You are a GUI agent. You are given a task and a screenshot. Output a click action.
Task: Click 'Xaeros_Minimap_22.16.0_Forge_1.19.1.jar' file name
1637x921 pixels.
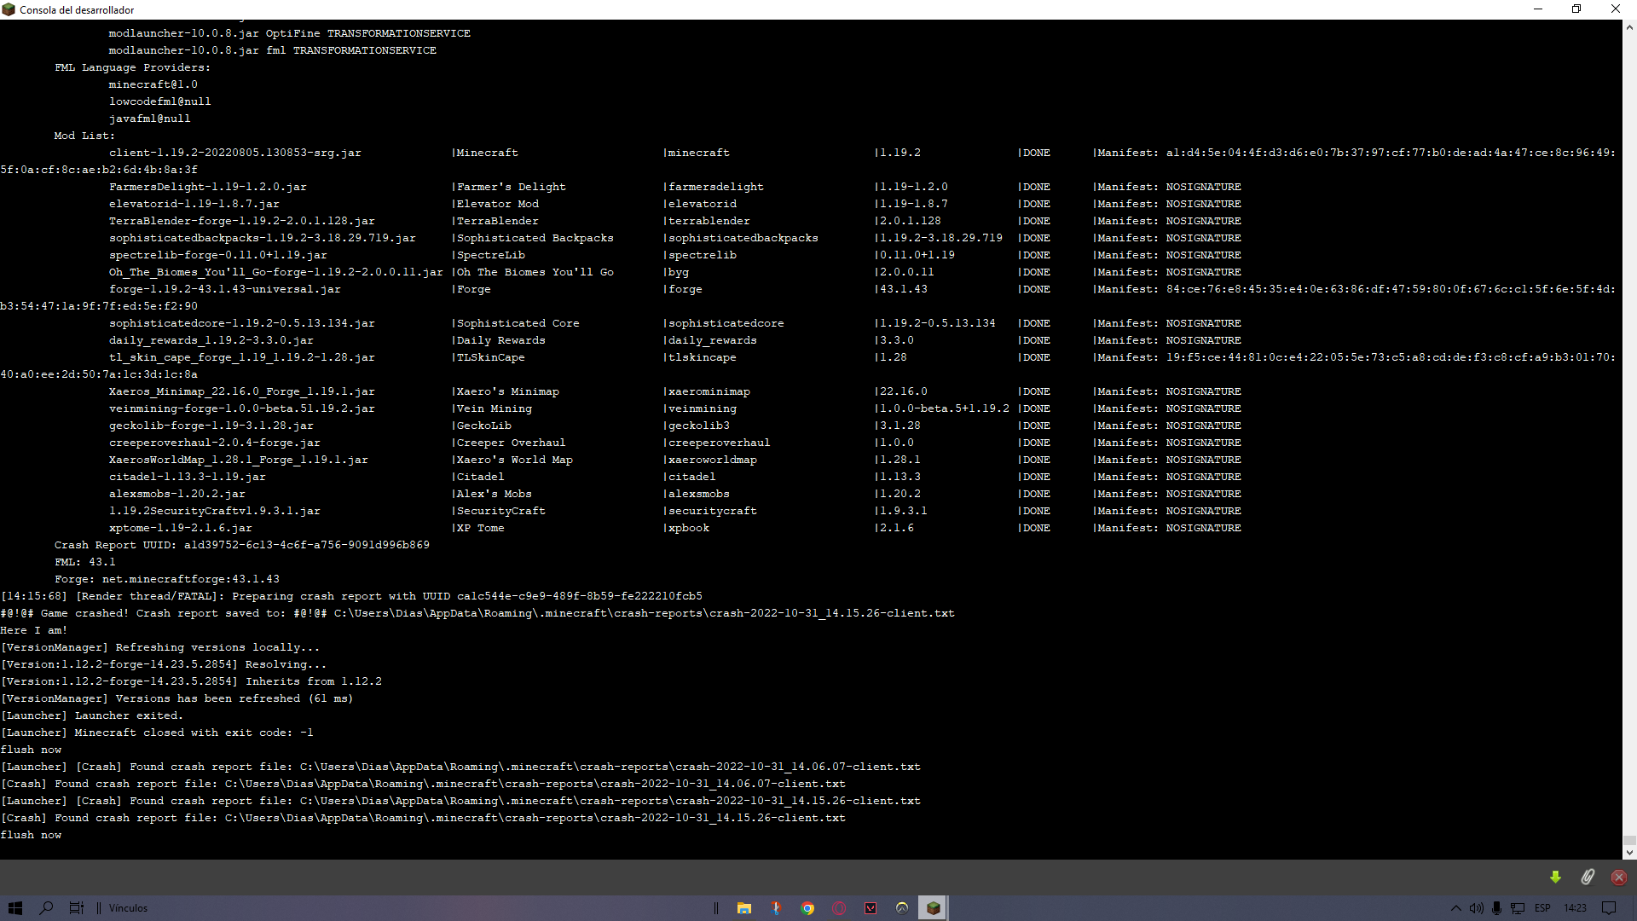(x=242, y=391)
